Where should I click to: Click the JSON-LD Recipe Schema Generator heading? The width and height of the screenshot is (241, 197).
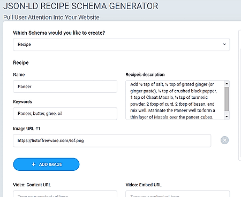click(x=81, y=6)
